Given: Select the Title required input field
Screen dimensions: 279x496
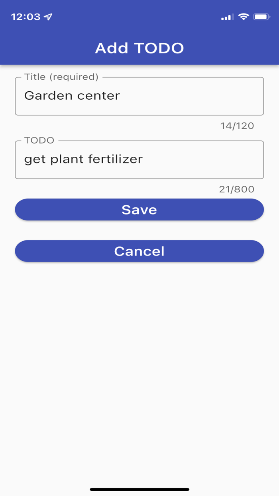Looking at the screenshot, I should click(139, 96).
